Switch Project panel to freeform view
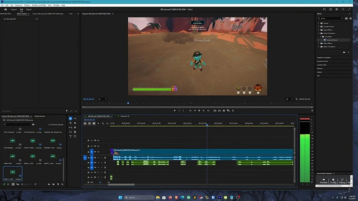The image size is (358, 201). (18, 184)
